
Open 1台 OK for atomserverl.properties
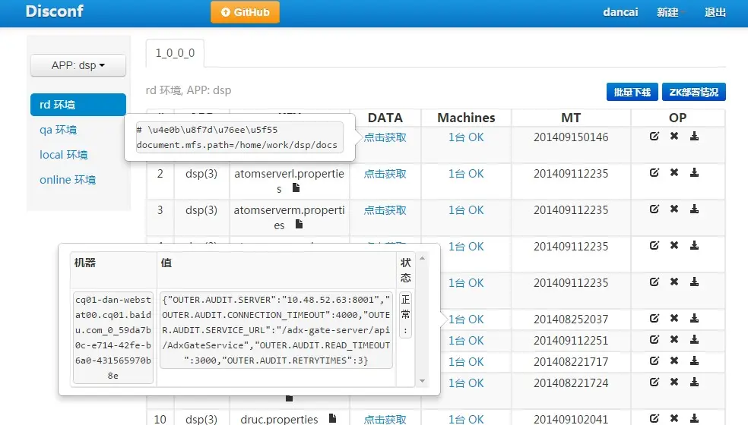pos(466,174)
